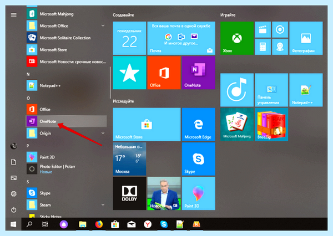Viewport: 333px width, 236px height.
Task: Open the Groove disc small tile
Action: [280, 29]
